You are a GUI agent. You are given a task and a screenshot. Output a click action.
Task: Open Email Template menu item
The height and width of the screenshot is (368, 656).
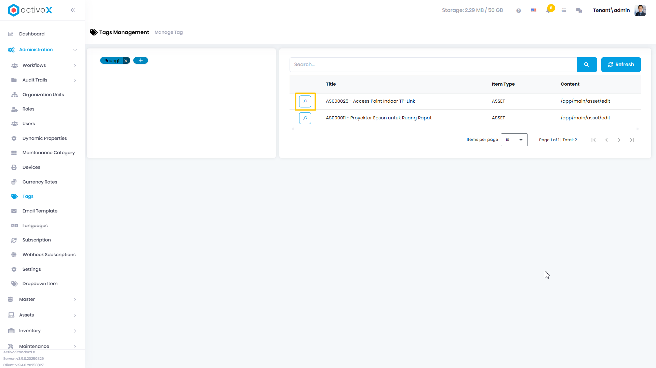(40, 211)
